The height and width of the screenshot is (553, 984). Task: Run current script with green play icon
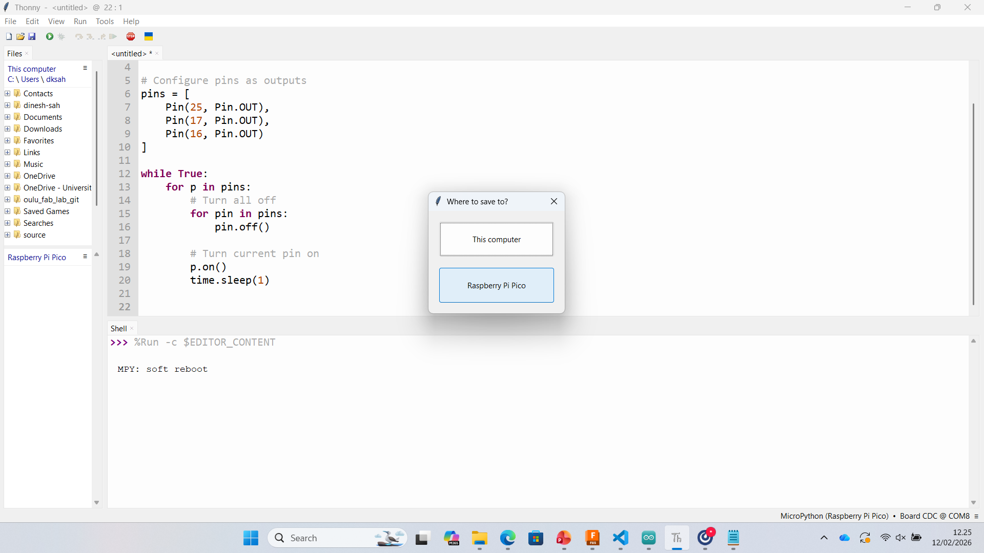coord(50,36)
